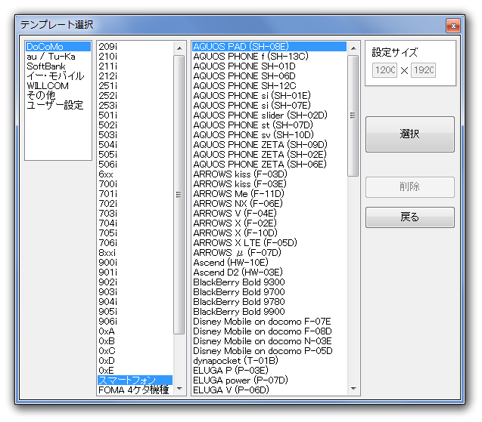The height and width of the screenshot is (422, 482).
Task: Select AQUOS PAD (SH-08E)
Action: [x=269, y=46]
